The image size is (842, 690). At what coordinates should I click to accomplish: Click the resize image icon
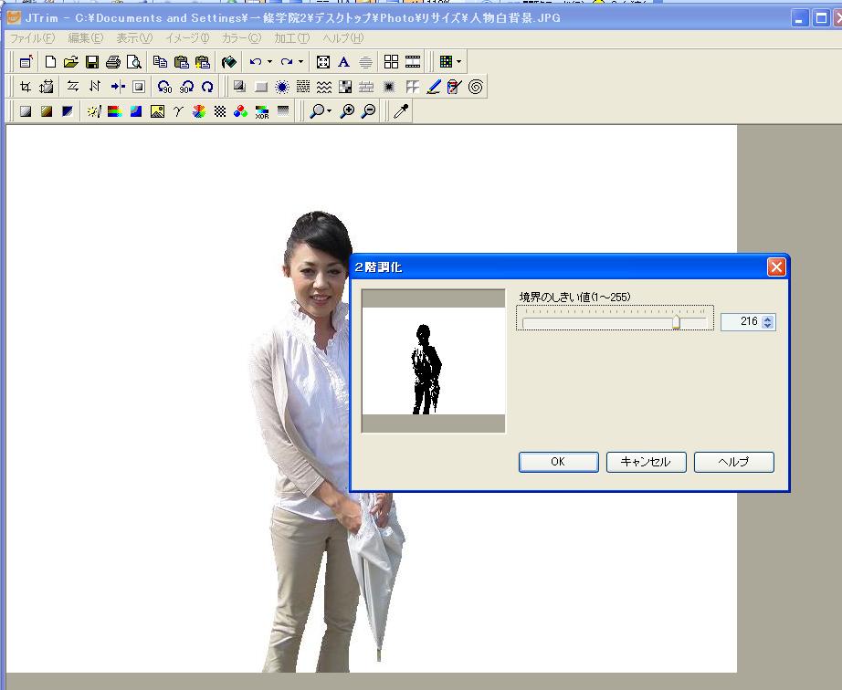coord(47,87)
